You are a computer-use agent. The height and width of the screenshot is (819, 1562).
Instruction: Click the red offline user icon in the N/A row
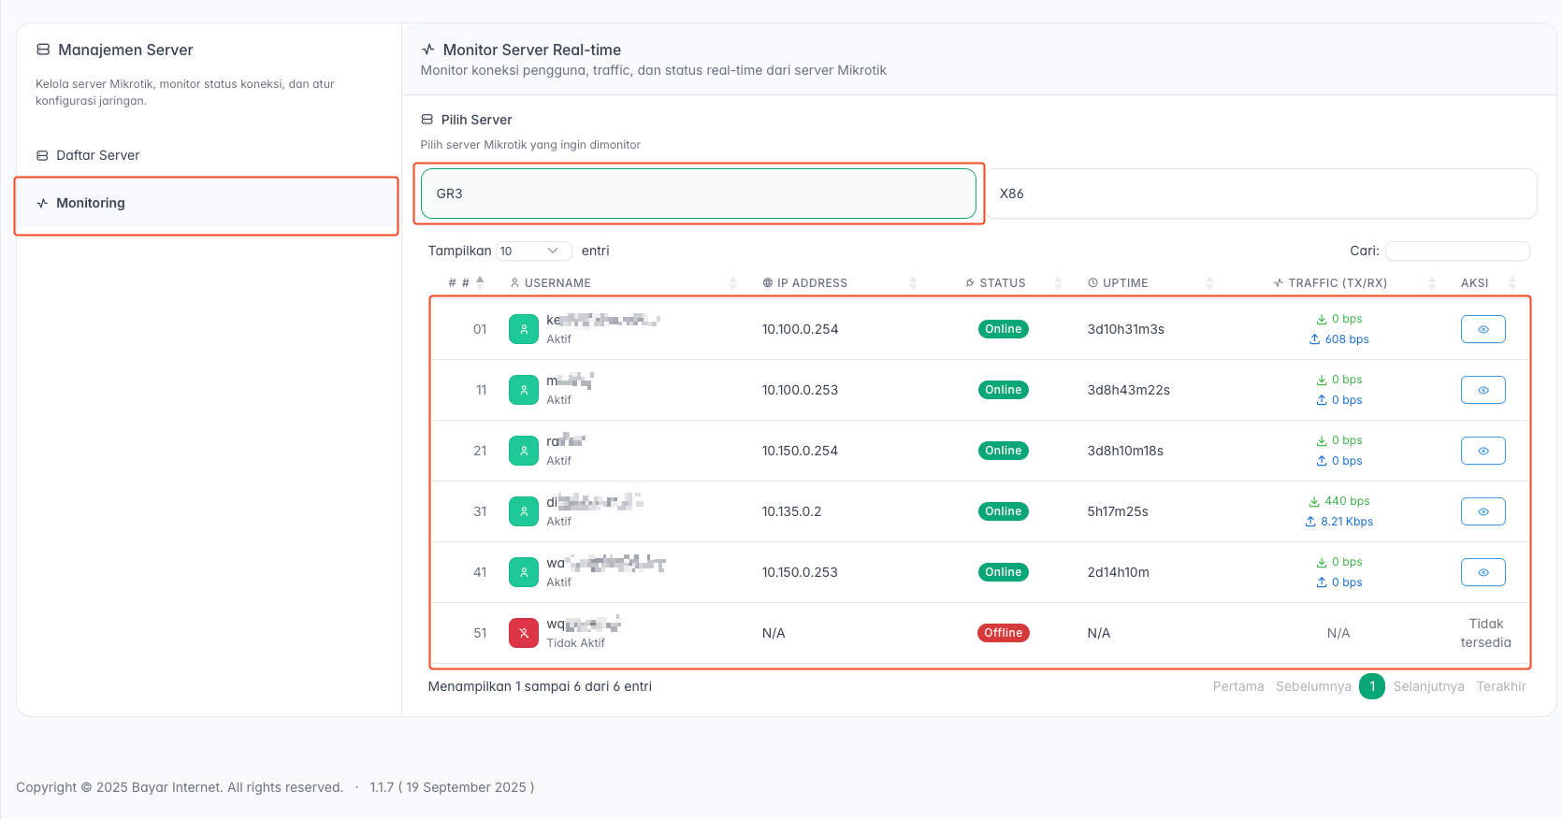[524, 633]
